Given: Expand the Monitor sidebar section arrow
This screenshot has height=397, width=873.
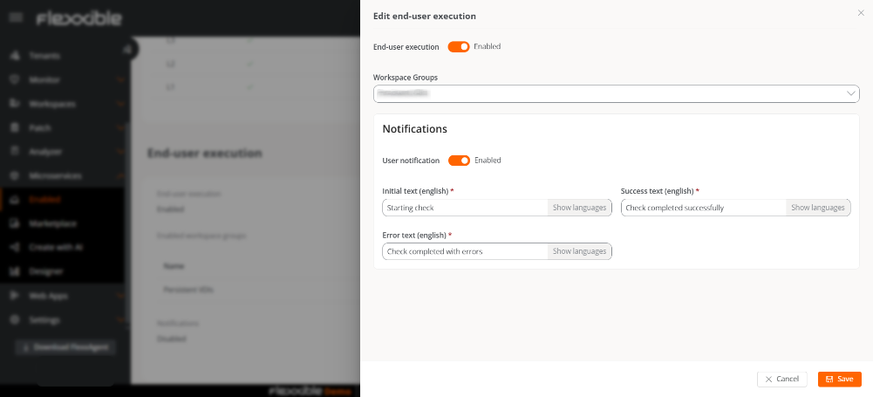Looking at the screenshot, I should [120, 79].
